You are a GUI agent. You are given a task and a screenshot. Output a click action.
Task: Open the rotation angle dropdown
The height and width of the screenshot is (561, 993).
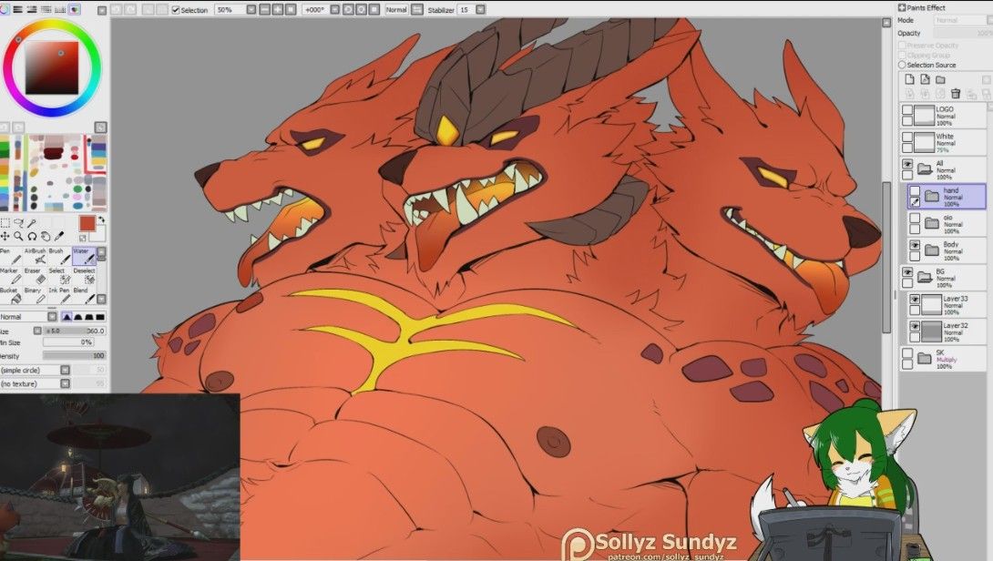[334, 9]
